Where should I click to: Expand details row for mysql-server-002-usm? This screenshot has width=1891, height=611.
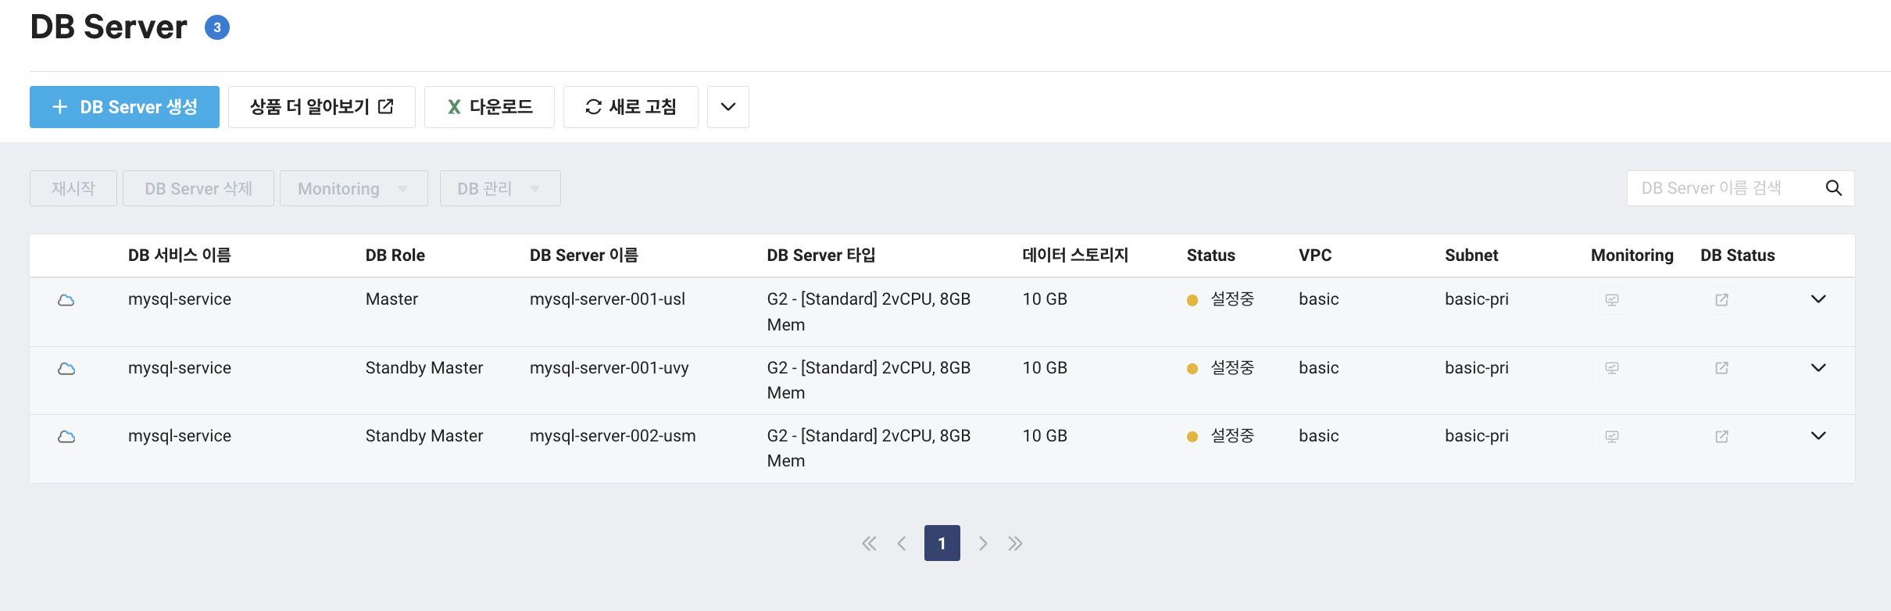click(1819, 436)
